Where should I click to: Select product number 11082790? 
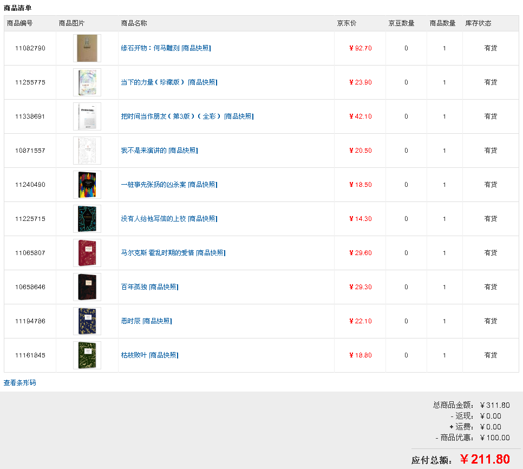tap(30, 48)
